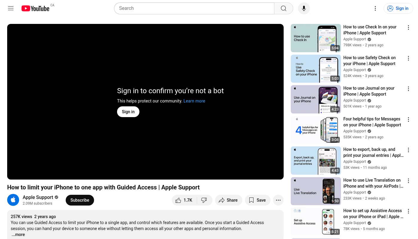The width and height of the screenshot is (418, 239).
Task: Open the top-bar settings three-dot menu
Action: pos(375,8)
